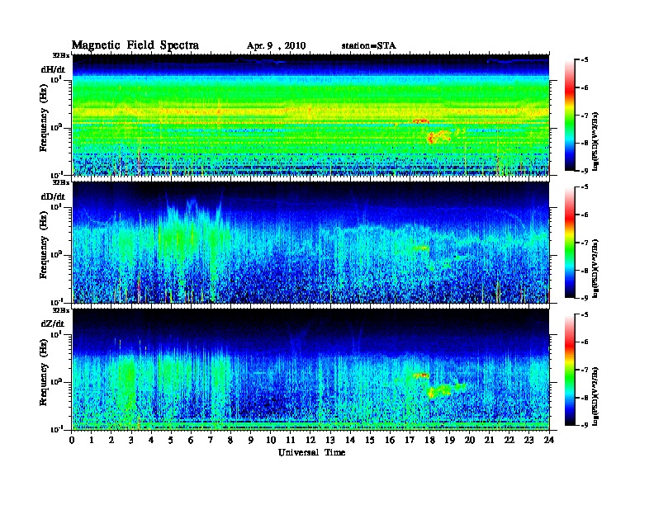Screen dimensions: 654x505
Task: Click log(PSD) label beside dD/dt color bar
Action: coord(595,269)
